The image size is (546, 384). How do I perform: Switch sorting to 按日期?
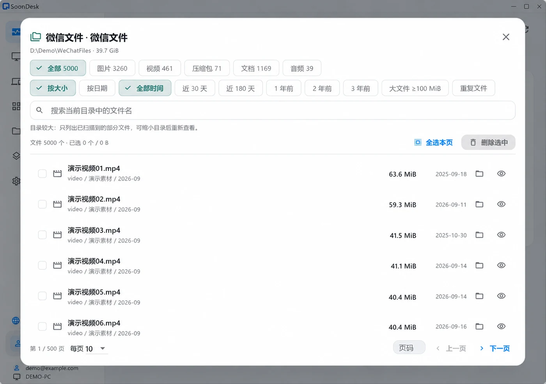[97, 88]
